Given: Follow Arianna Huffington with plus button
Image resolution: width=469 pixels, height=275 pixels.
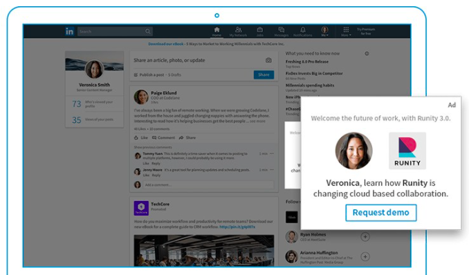Looking at the screenshot, I should click(x=365, y=256).
